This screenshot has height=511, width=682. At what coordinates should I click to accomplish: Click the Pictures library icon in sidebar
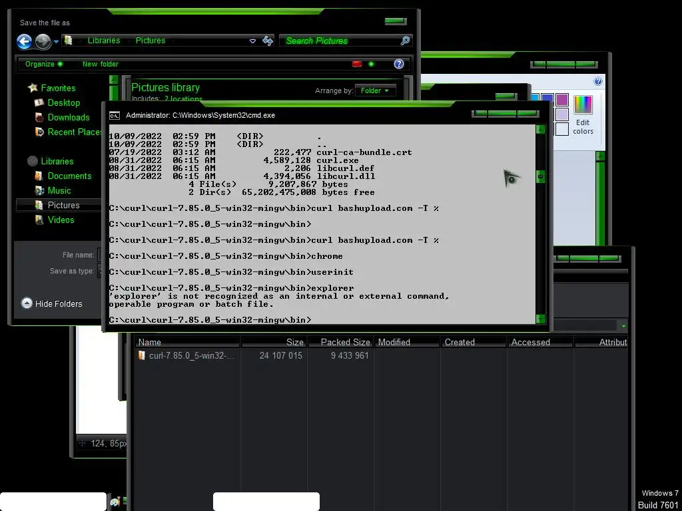click(39, 205)
